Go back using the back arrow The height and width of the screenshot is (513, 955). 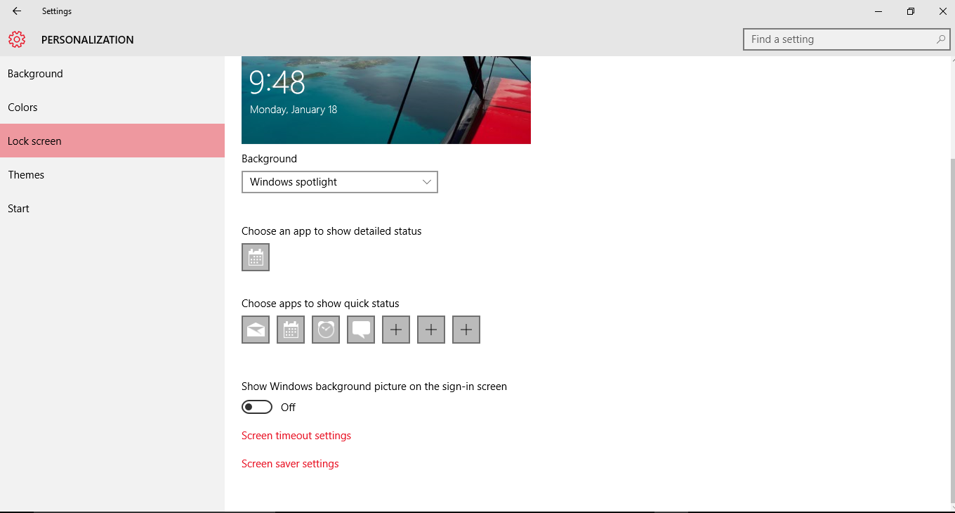(x=17, y=11)
